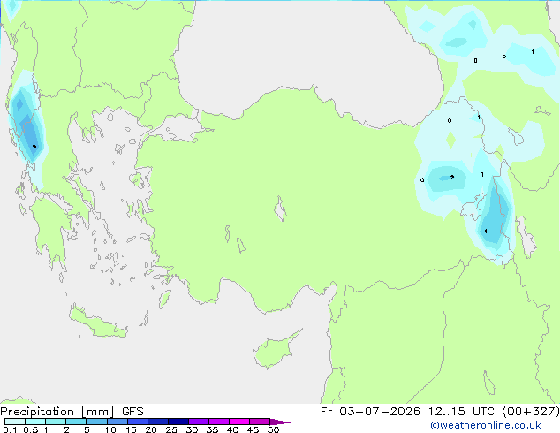Screen dimensions: 560x433
Task: Click the '4' precipitation value on the map
Action: click(x=486, y=232)
